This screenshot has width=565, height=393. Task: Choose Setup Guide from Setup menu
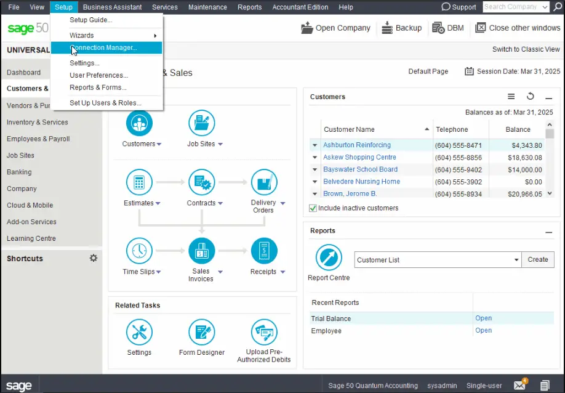(106, 20)
